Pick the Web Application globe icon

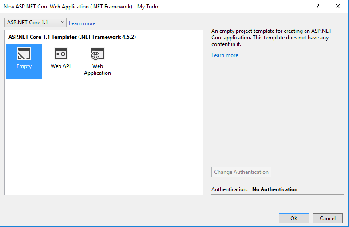coord(98,54)
